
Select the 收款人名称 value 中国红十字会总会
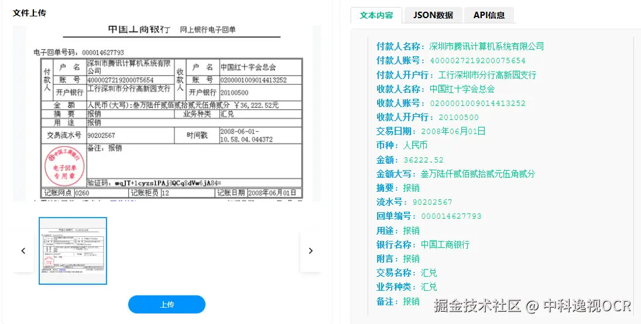[x=462, y=89]
